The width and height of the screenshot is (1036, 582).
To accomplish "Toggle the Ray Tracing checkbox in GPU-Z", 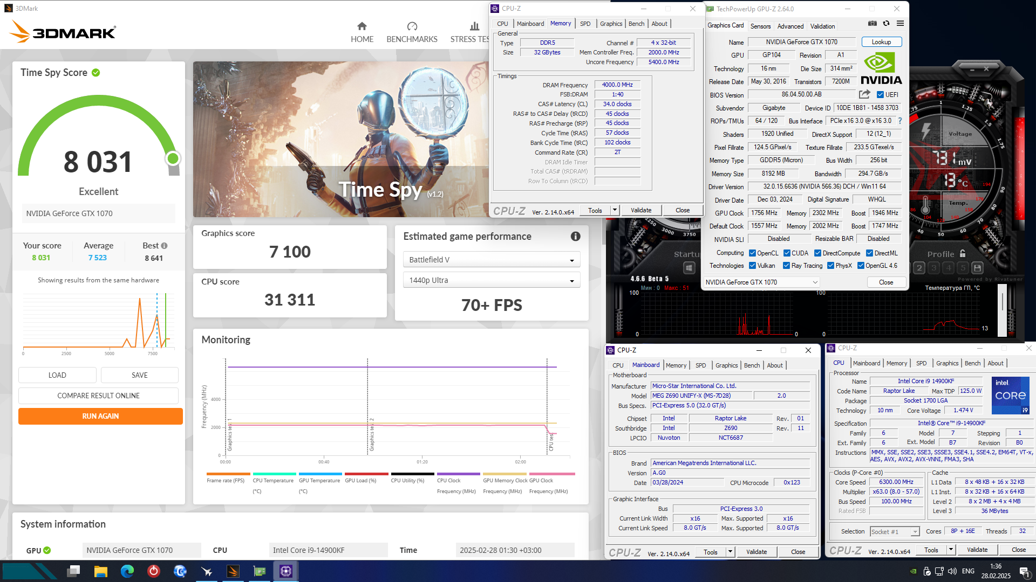I will pos(786,266).
